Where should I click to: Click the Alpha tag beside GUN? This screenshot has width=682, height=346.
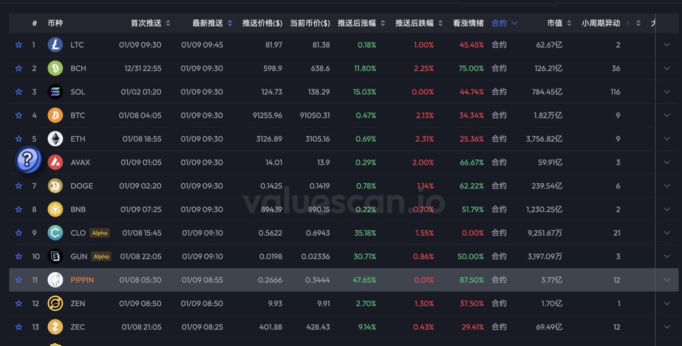click(x=101, y=256)
